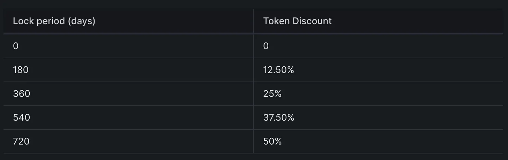The height and width of the screenshot is (160, 508).
Task: Select the 50% token discount cell
Action: point(272,142)
